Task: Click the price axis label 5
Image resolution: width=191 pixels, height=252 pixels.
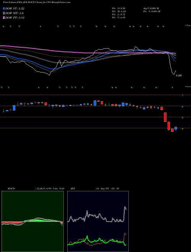Action: [x=183, y=118]
